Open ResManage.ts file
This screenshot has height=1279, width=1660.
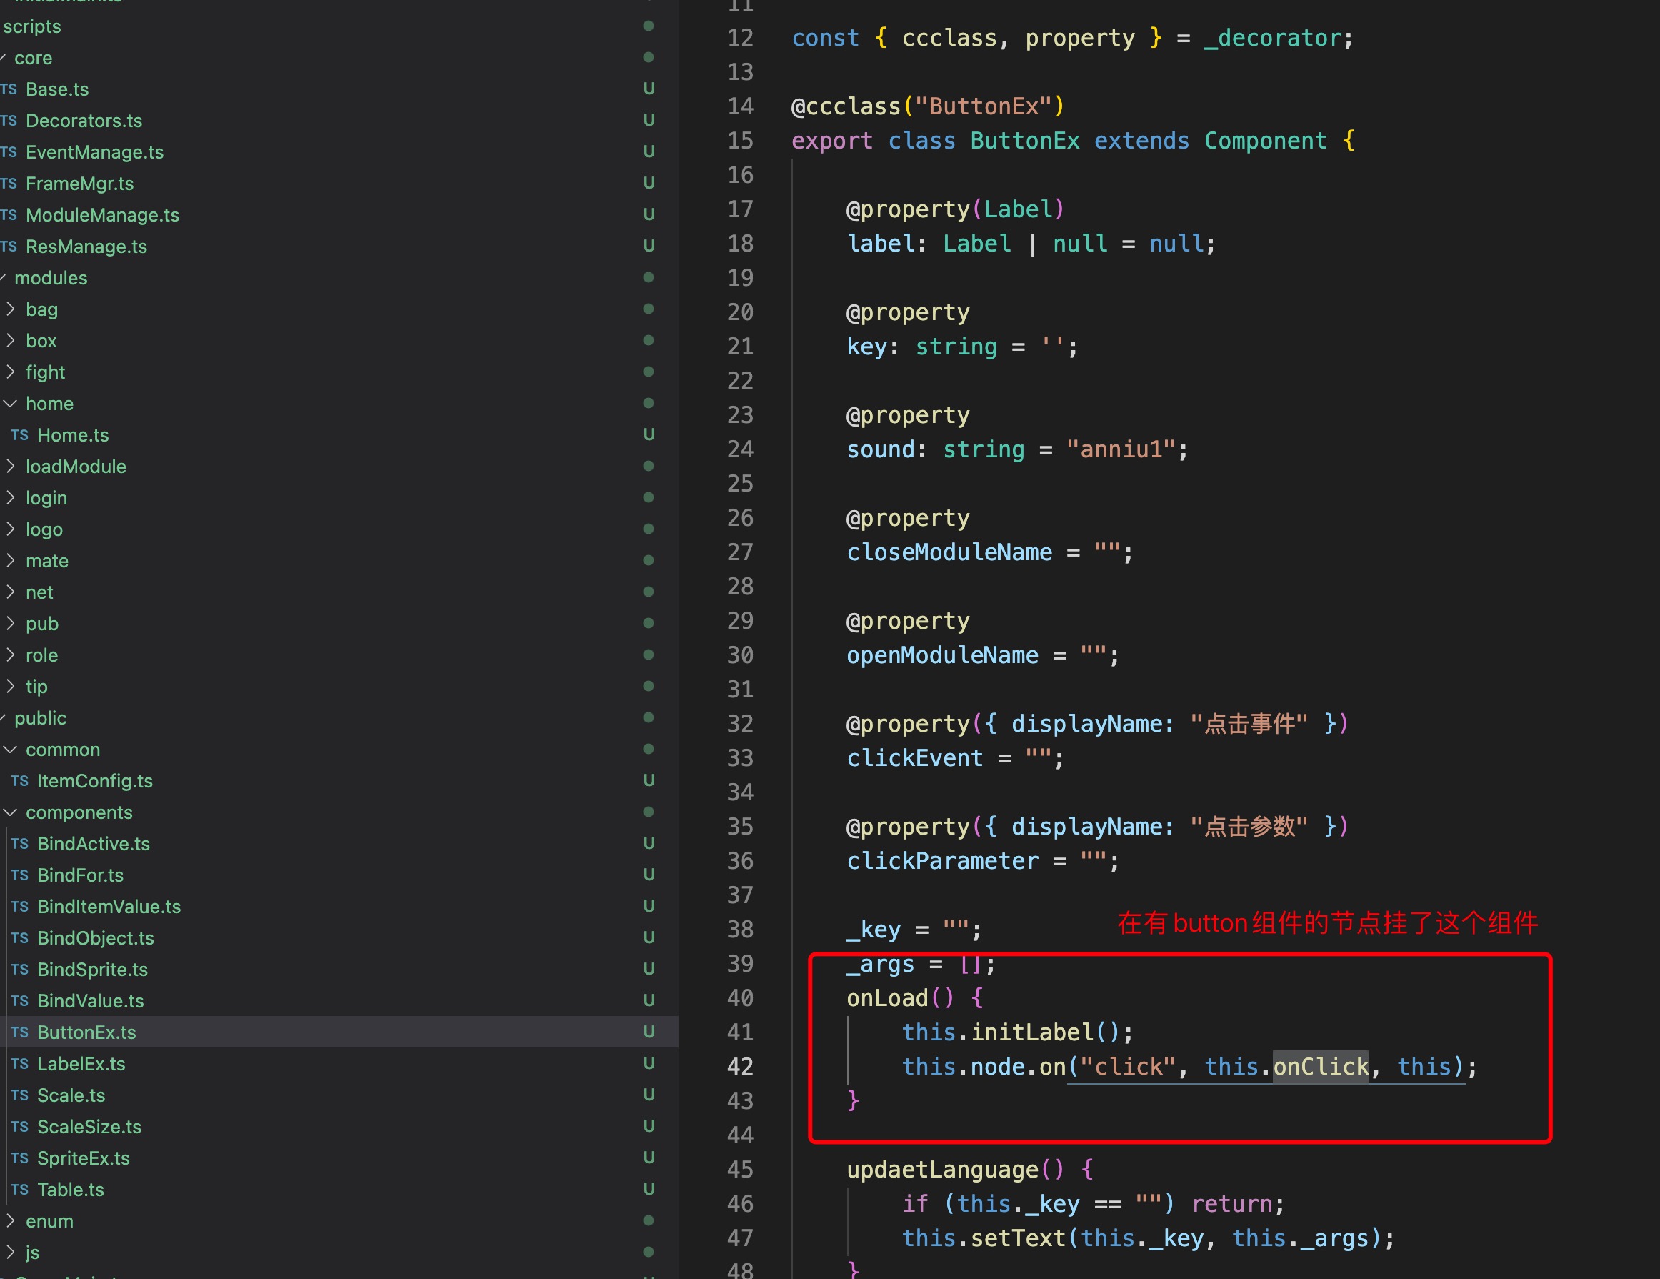[x=86, y=247]
